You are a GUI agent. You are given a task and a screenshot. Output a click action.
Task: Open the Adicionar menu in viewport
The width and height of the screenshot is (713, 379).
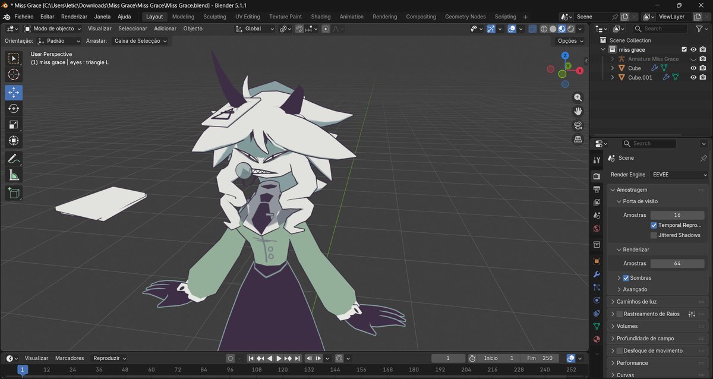pyautogui.click(x=165, y=29)
